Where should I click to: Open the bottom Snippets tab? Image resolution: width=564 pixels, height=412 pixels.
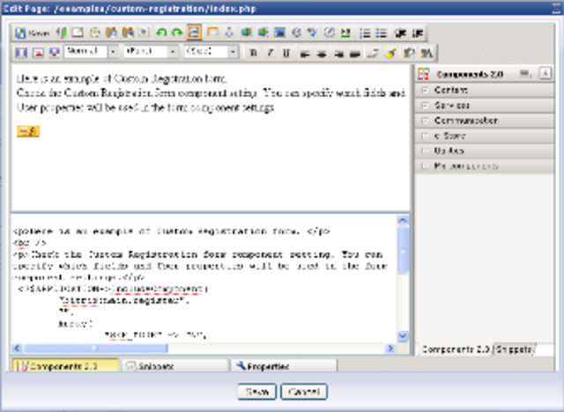click(175, 365)
